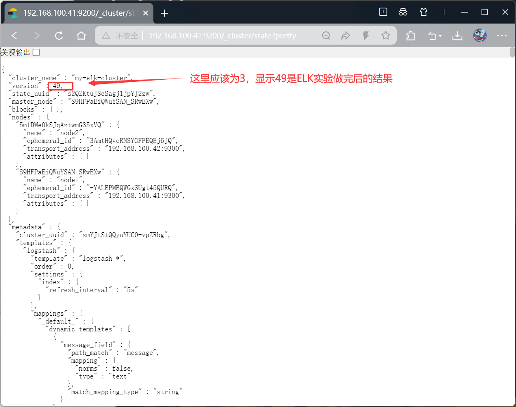516x407 pixels.
Task: Click the "norms" : false line
Action: [x=104, y=369]
